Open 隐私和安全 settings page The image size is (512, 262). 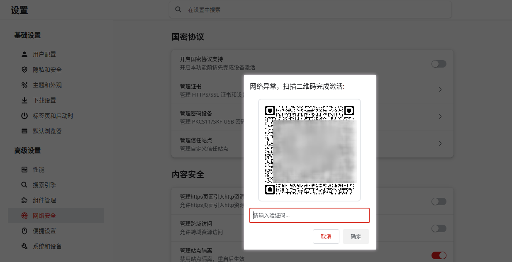(56, 70)
